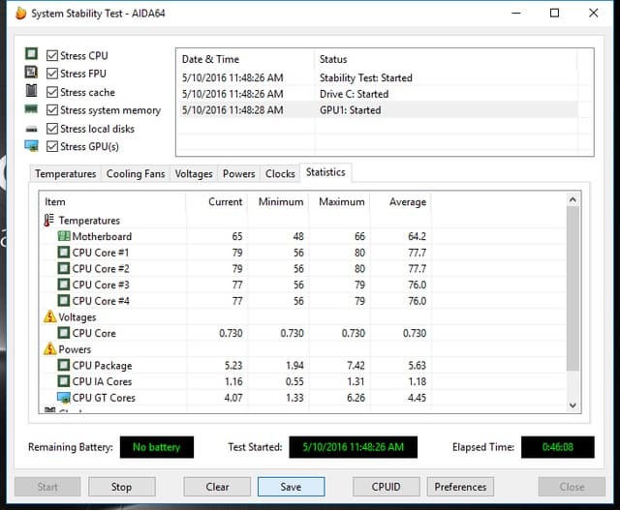Click the Temperatures group row label

pyautogui.click(x=89, y=221)
